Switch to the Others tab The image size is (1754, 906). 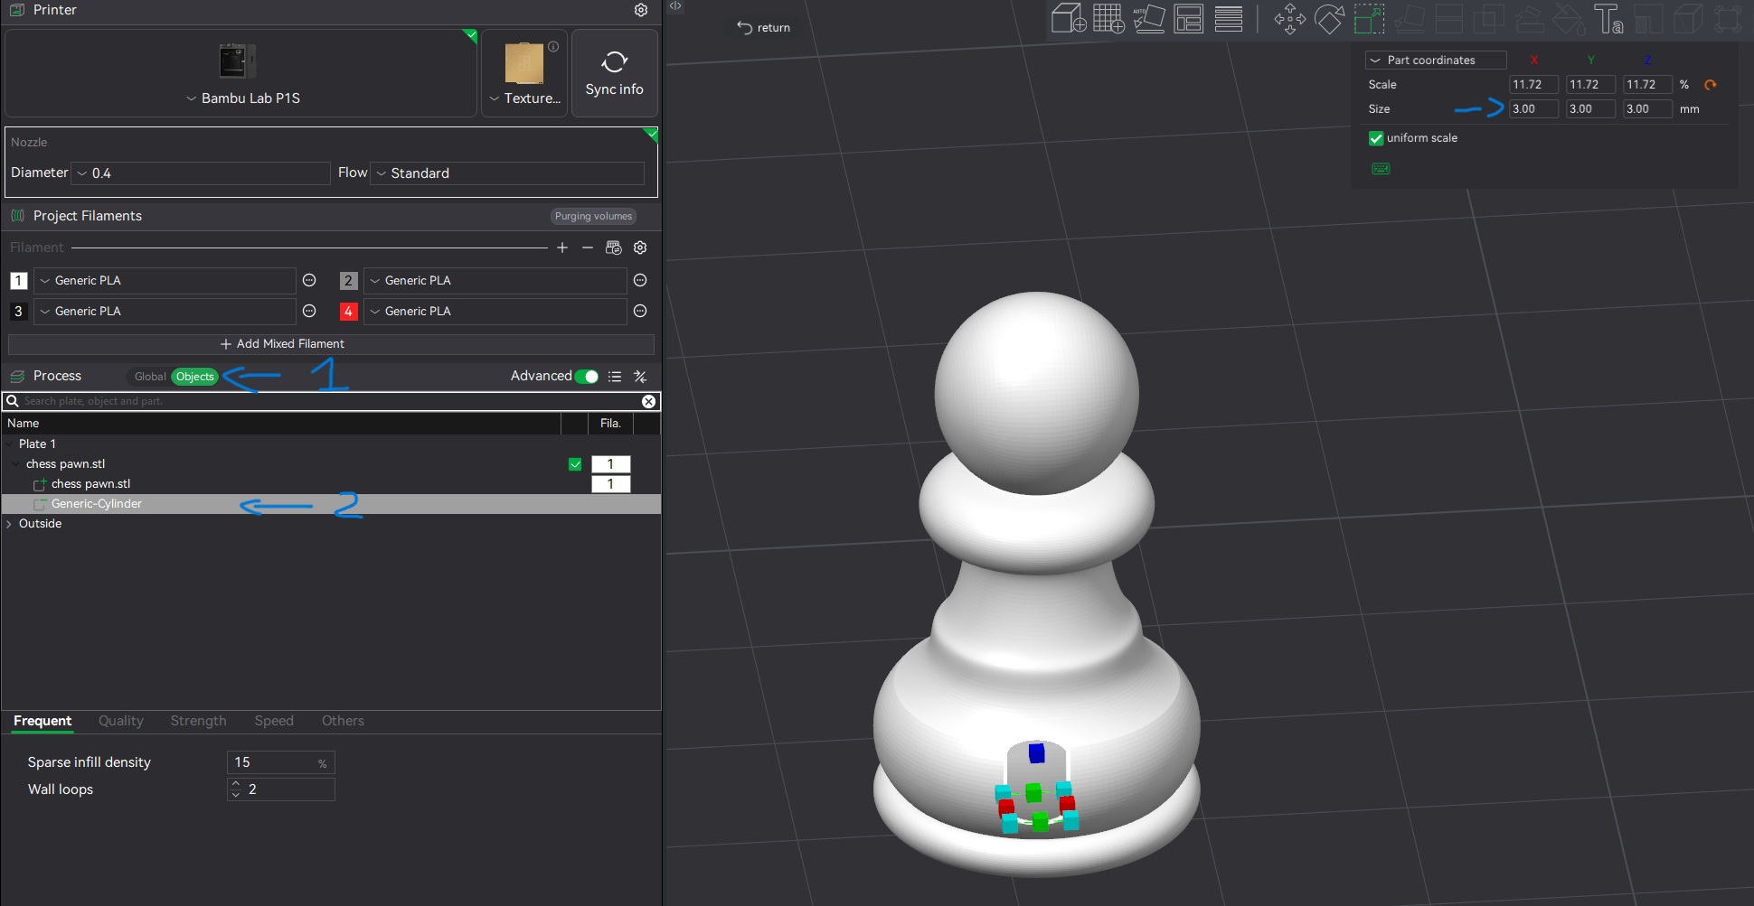tap(343, 721)
